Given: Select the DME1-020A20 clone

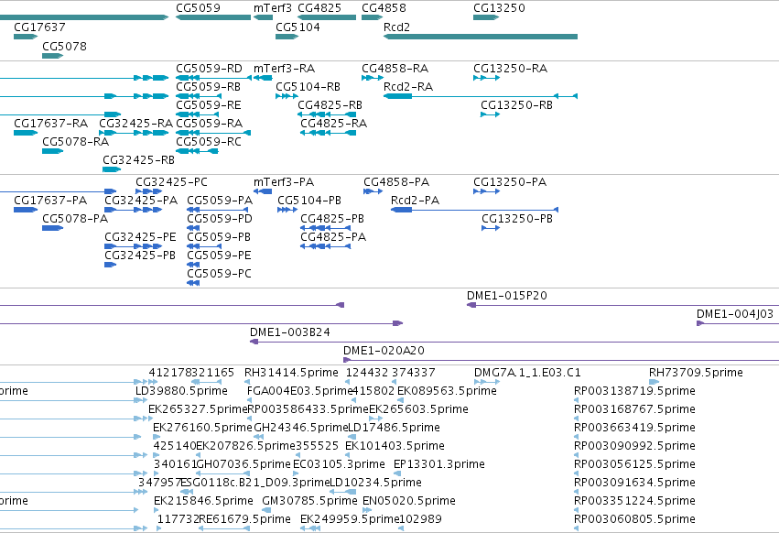Looking at the screenshot, I should (x=561, y=360).
